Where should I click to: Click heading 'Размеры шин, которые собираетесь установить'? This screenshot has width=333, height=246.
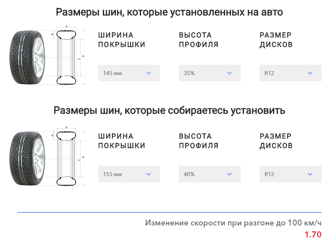169,110
